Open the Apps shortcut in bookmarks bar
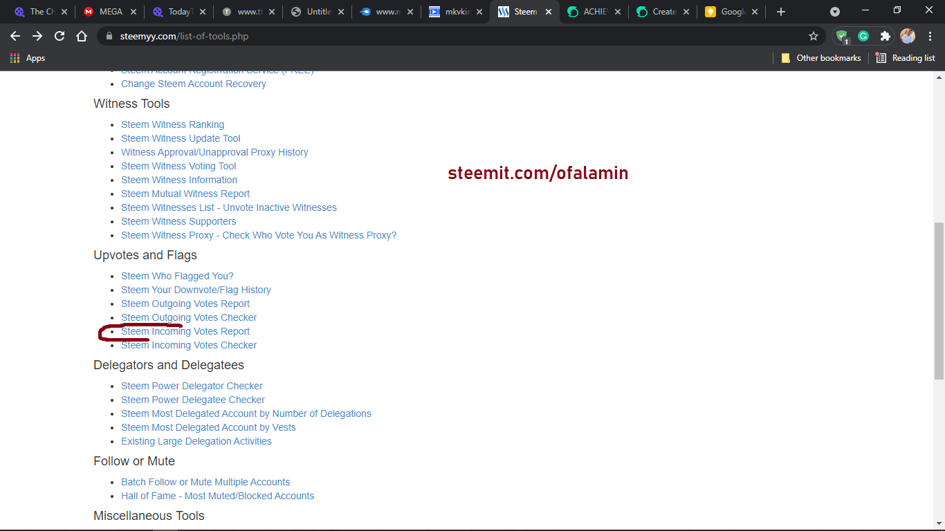The width and height of the screenshot is (945, 531). tap(28, 58)
